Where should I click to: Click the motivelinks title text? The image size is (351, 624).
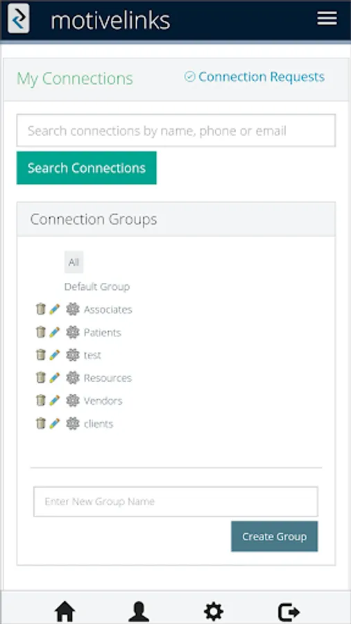tap(110, 20)
